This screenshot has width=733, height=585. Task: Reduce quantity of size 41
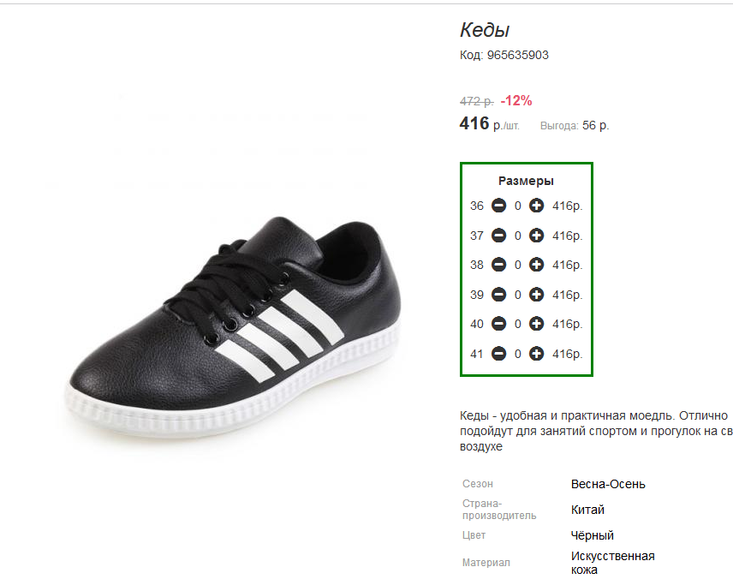pyautogui.click(x=498, y=354)
